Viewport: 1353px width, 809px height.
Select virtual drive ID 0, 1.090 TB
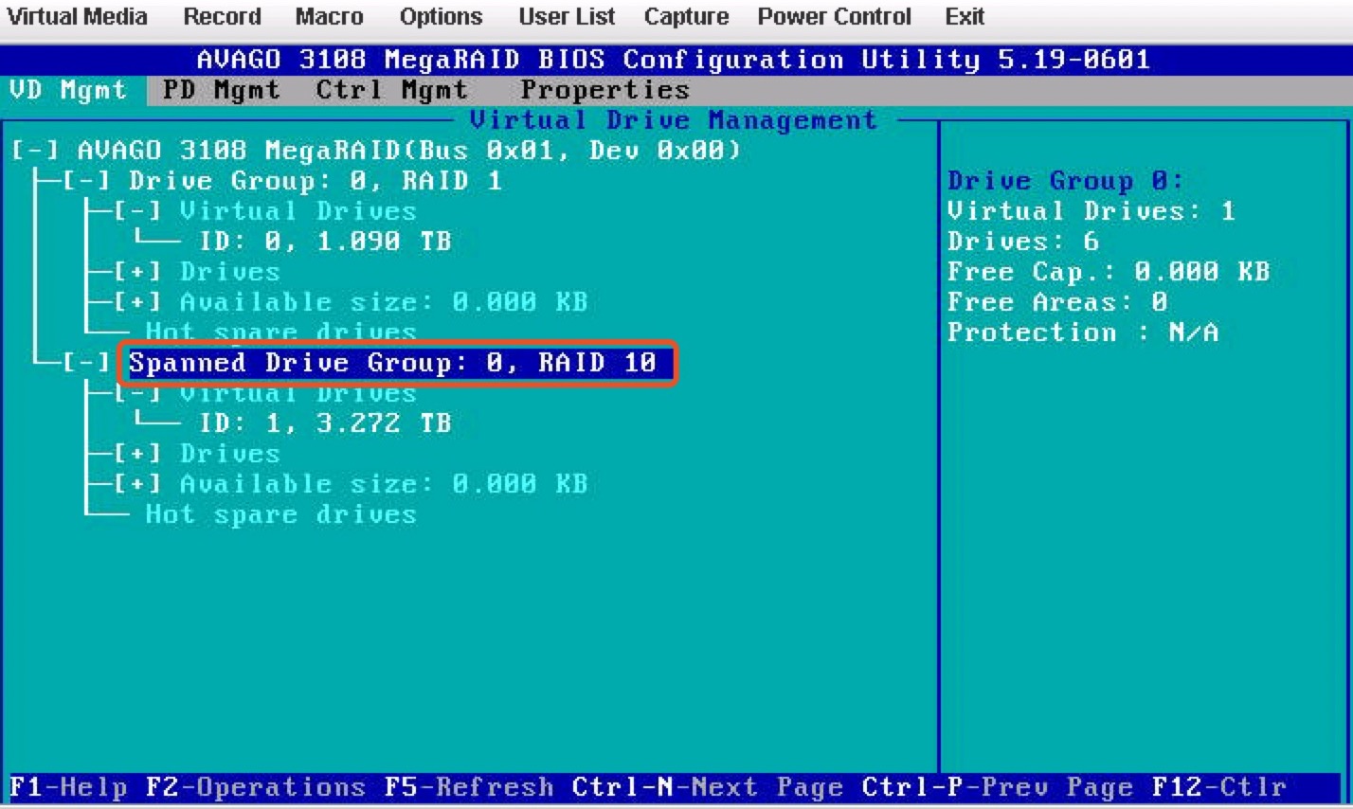tap(324, 242)
